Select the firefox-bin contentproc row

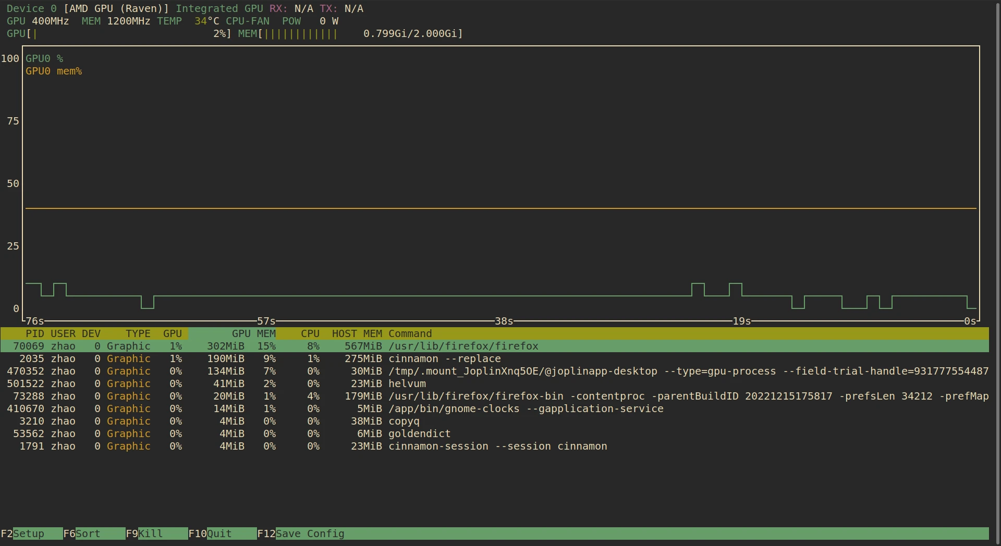point(494,396)
